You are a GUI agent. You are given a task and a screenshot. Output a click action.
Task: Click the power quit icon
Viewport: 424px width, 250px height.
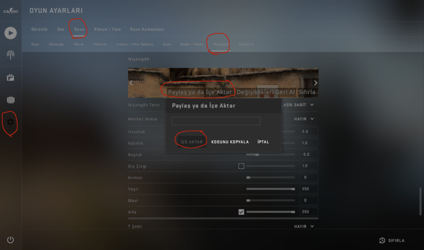pos(10,240)
